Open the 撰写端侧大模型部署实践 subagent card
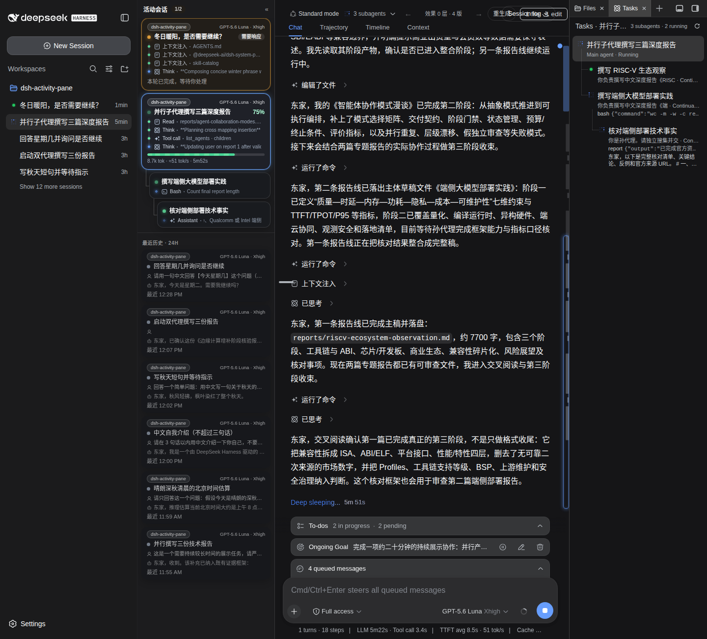This screenshot has height=639, width=707. (210, 186)
